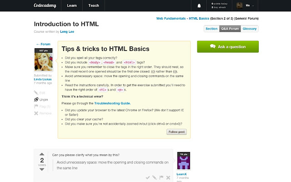The width and height of the screenshot is (291, 182).
Task: Switch to the Section tab
Action: point(211,28)
